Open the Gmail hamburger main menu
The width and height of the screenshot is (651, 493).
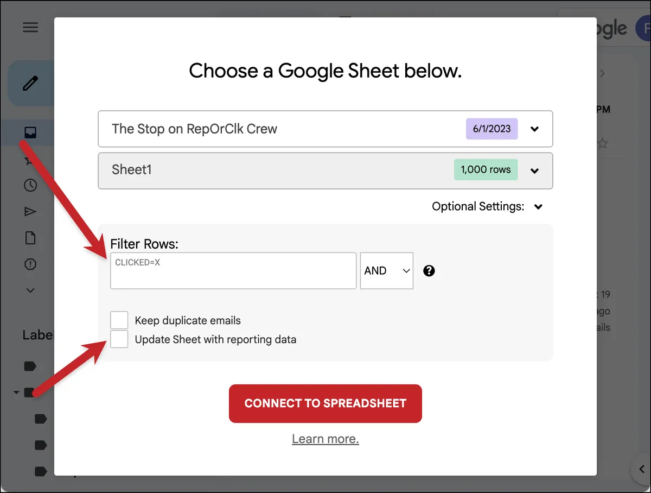(x=30, y=27)
